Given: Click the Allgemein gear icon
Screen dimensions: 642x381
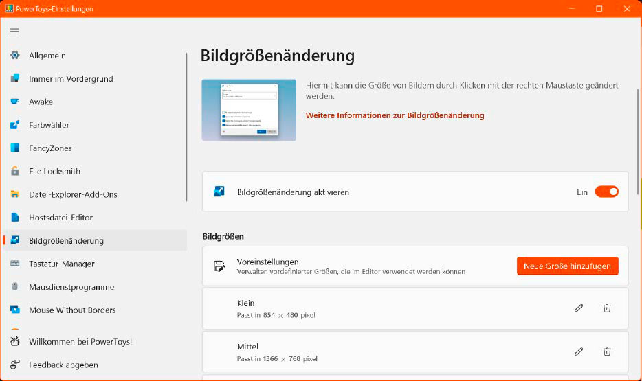Looking at the screenshot, I should (15, 55).
